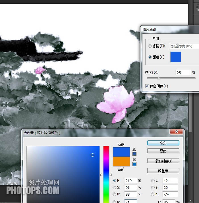The image size is (199, 203).
Task: Select the L lightness radio button
Action: 153,181
